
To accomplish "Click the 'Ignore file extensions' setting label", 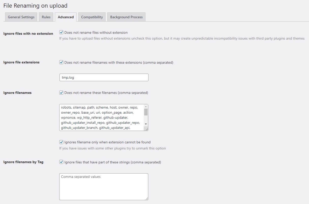I will [x=21, y=62].
